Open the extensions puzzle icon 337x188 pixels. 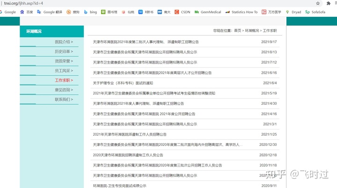pyautogui.click(x=329, y=3)
